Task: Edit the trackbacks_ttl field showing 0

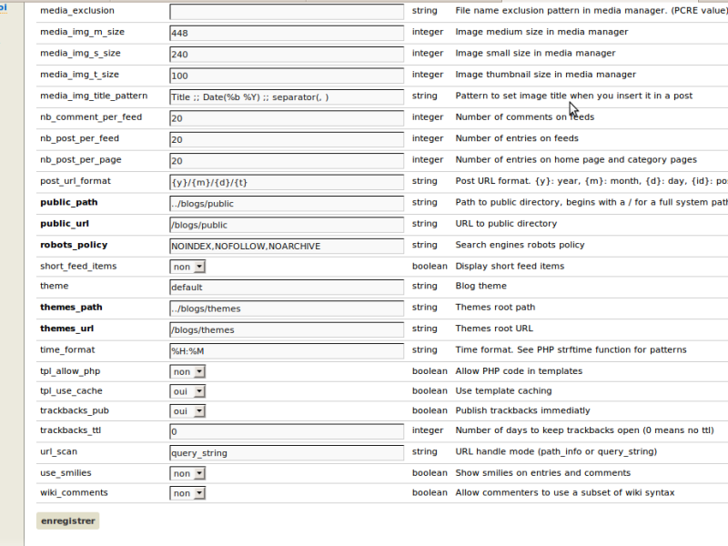Action: coord(287,431)
